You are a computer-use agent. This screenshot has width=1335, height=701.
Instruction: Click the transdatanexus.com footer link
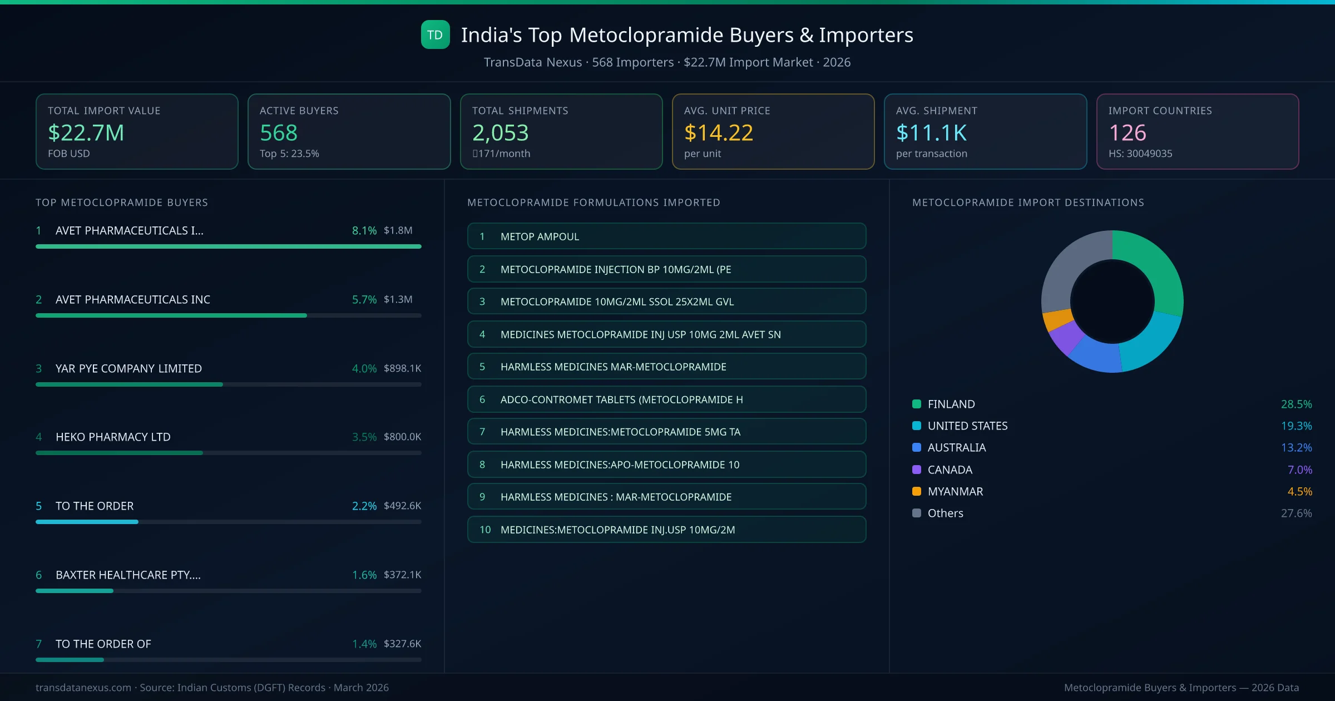[82, 687]
